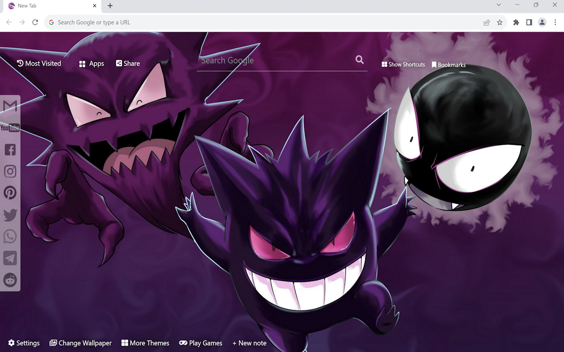Click the search magnifier icon
This screenshot has width=564, height=352.
[360, 60]
